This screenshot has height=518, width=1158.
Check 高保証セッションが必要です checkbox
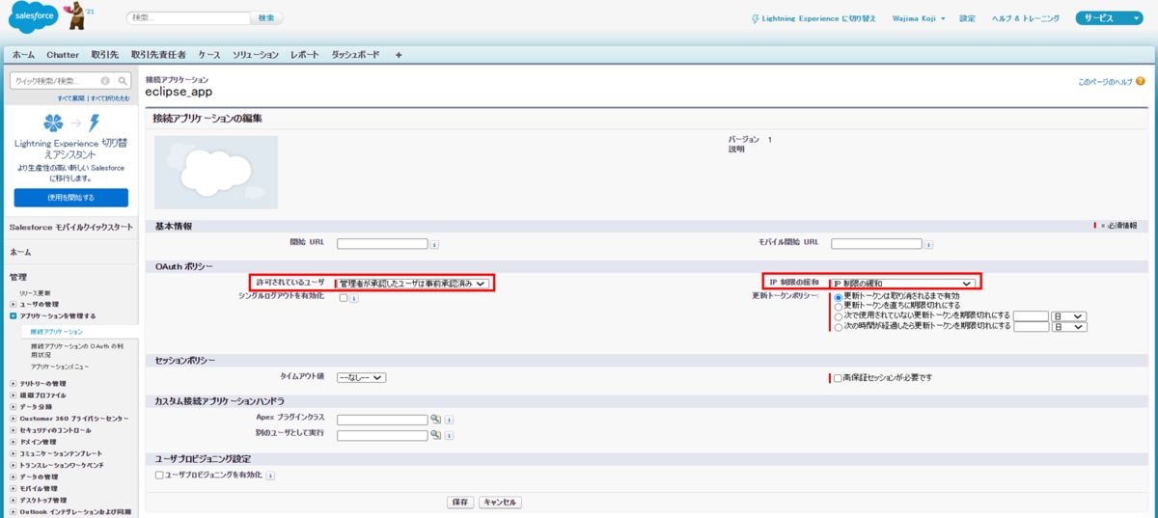pos(838,378)
